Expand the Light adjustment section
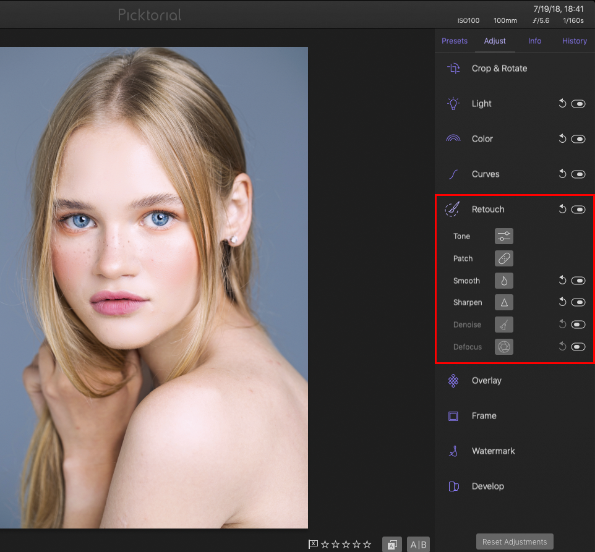This screenshot has width=595, height=552. click(x=482, y=103)
